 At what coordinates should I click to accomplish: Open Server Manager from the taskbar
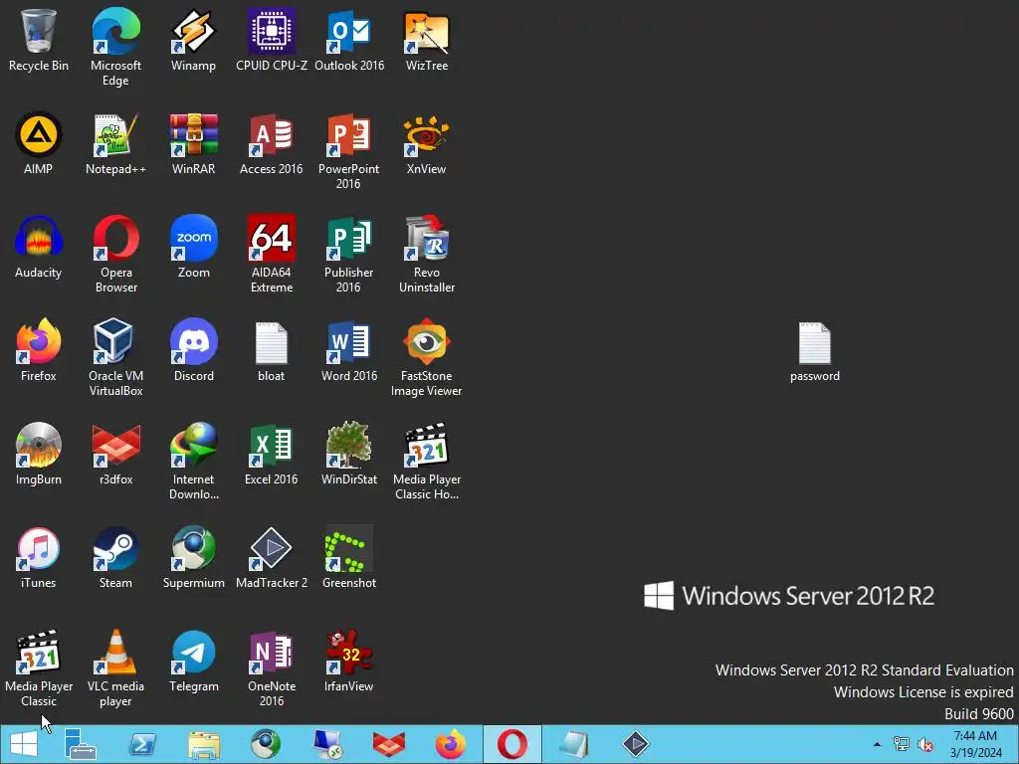pos(81,744)
